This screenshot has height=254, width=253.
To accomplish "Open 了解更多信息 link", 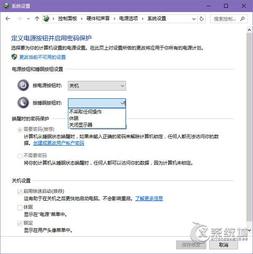I will pyautogui.click(x=149, y=199).
